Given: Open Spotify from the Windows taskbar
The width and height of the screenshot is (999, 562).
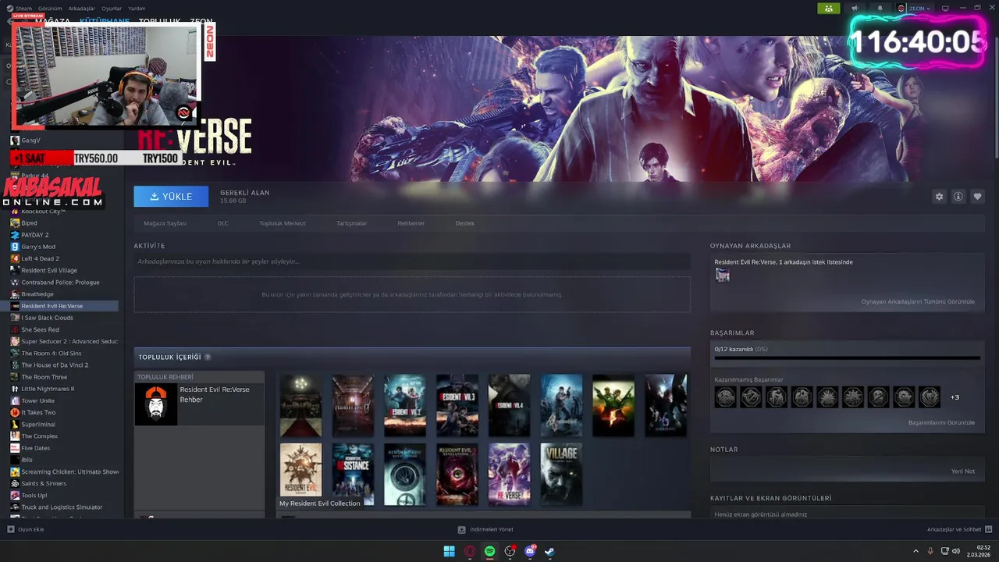Looking at the screenshot, I should [x=489, y=551].
